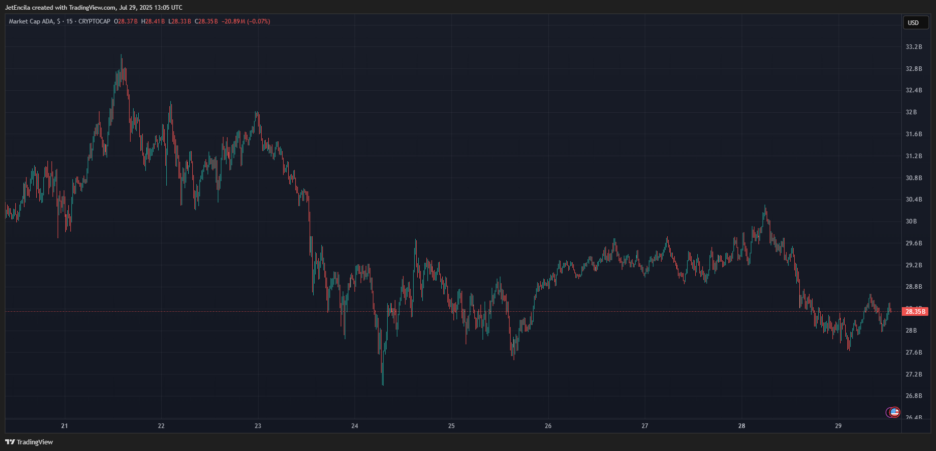Click the low value L28.33B

[180, 21]
